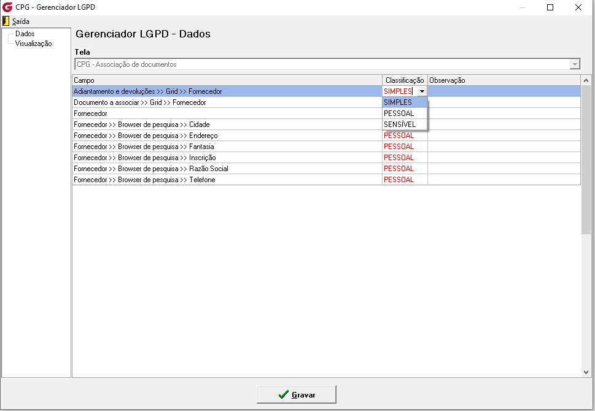This screenshot has height=411, width=595.
Task: Click Observação cell of the Telefone row
Action: [x=504, y=179]
